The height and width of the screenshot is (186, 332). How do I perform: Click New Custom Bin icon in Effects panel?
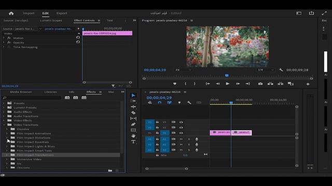click(x=110, y=171)
